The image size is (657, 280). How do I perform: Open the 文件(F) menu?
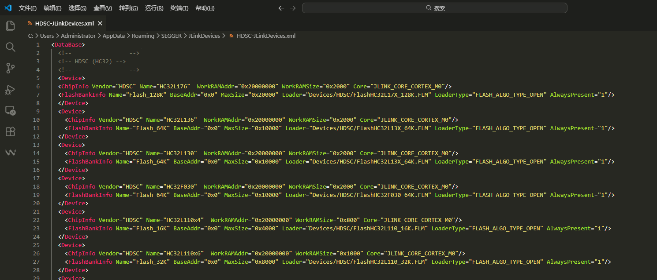(28, 8)
